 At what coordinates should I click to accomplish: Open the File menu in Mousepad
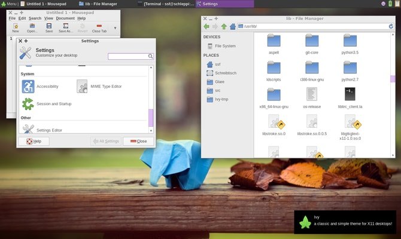pos(12,19)
